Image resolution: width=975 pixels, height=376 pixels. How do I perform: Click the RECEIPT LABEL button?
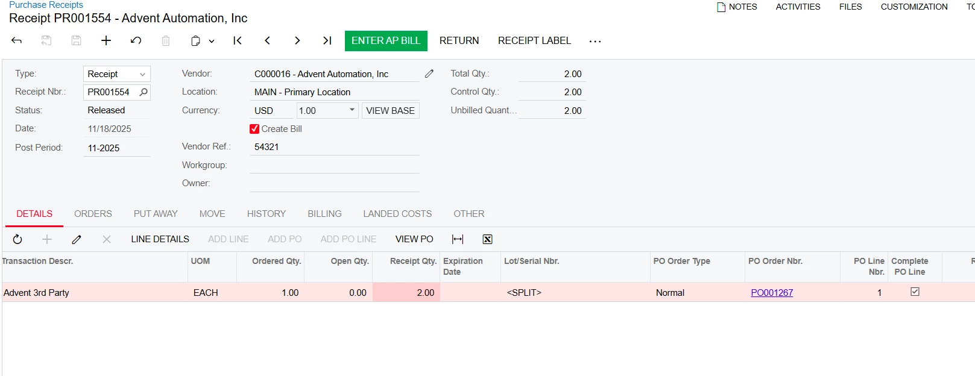[x=534, y=40]
